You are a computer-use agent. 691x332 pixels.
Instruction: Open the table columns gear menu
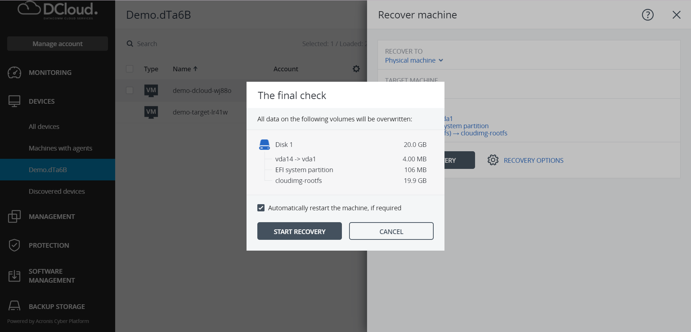[x=356, y=69]
